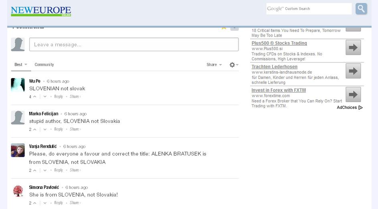
Task: Click arrow button beside Trachten Lederhosen ad
Action: (353, 71)
